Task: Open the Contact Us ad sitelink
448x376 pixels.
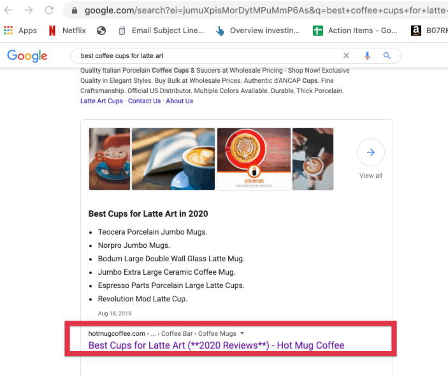Action: click(144, 101)
